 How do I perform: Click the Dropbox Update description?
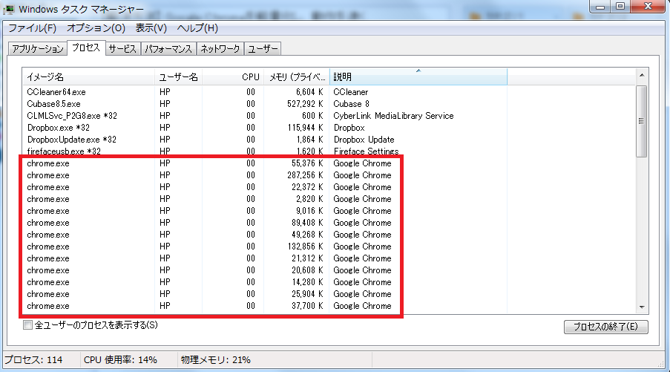coord(364,140)
